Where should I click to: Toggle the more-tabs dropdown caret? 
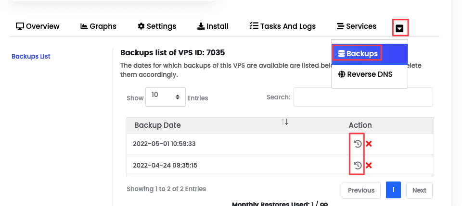click(400, 28)
